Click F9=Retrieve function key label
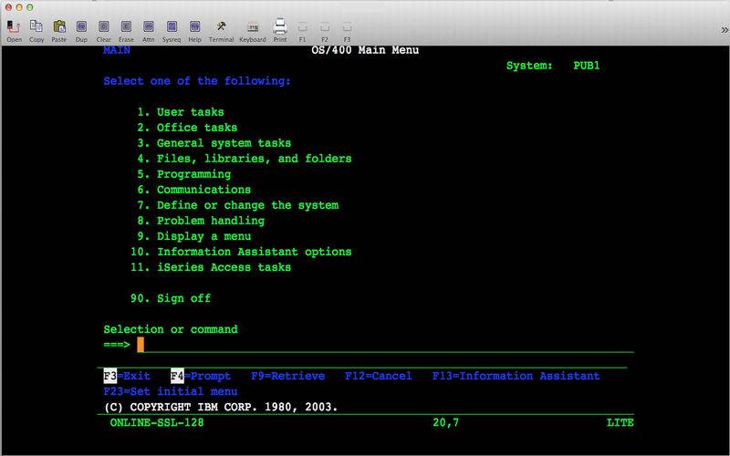The height and width of the screenshot is (456, 730). coord(287,376)
